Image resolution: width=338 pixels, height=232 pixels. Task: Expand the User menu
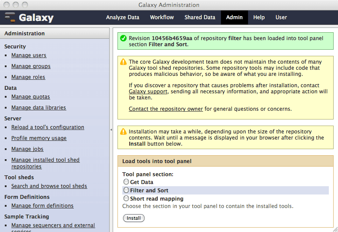[x=281, y=17]
